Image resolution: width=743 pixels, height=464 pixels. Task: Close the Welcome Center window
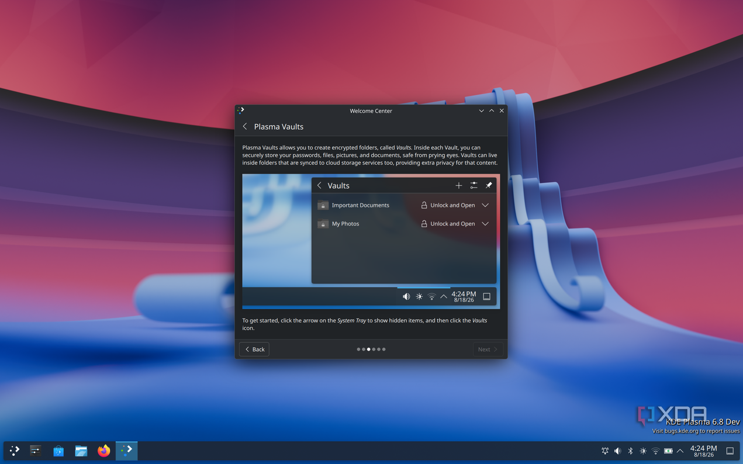click(502, 110)
